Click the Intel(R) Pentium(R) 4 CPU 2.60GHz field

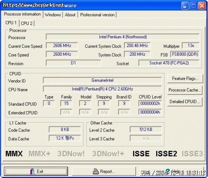pyautogui.click(x=102, y=89)
